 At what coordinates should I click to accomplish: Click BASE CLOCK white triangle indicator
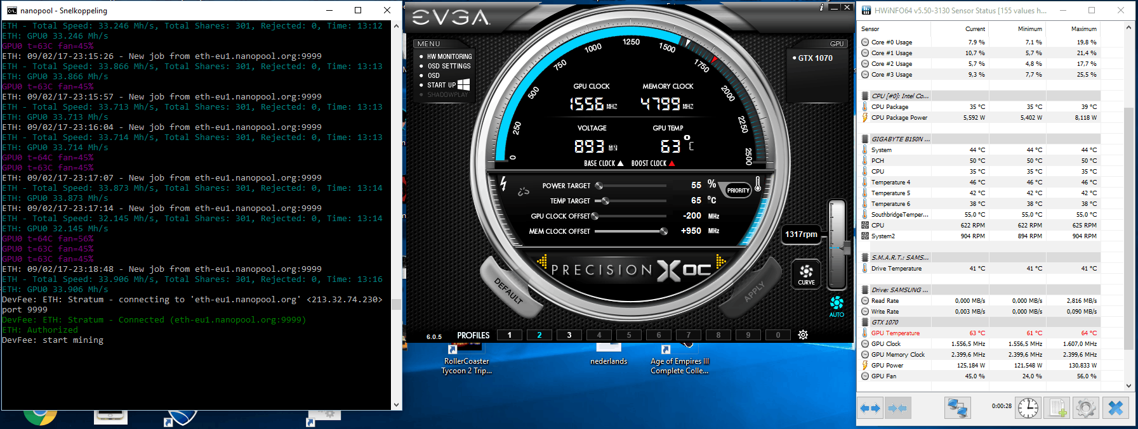click(620, 163)
